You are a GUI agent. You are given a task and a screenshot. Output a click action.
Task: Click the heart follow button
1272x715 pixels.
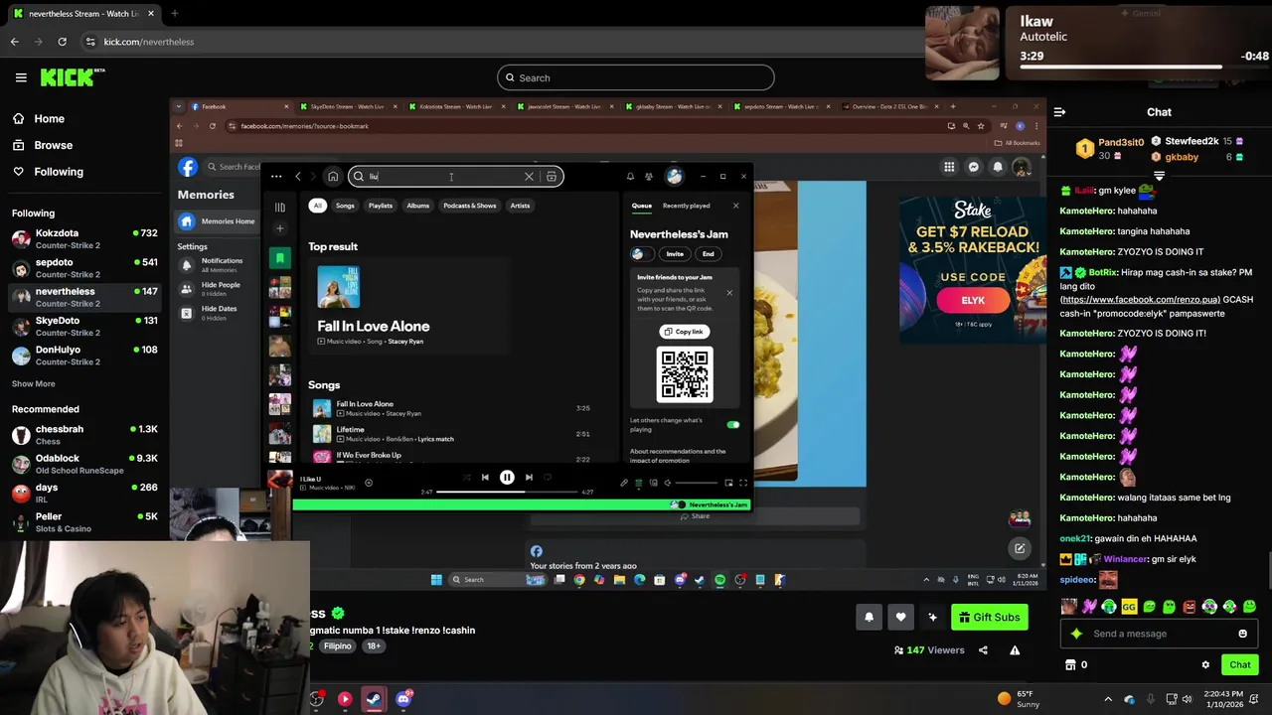900,617
